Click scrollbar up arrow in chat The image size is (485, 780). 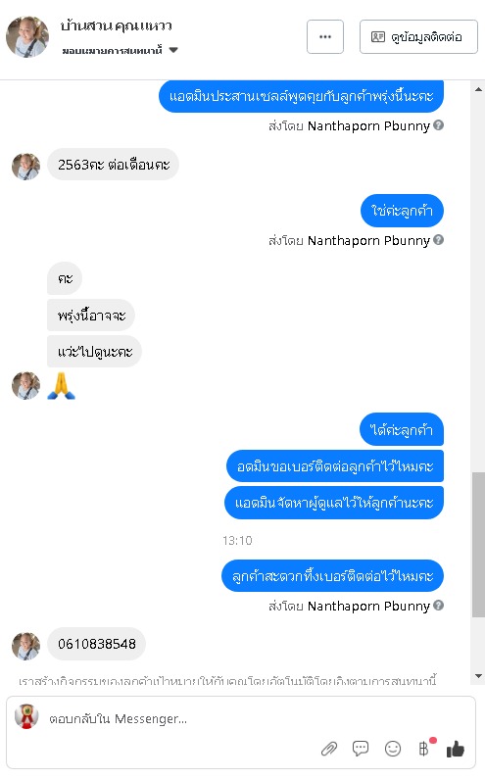478,89
